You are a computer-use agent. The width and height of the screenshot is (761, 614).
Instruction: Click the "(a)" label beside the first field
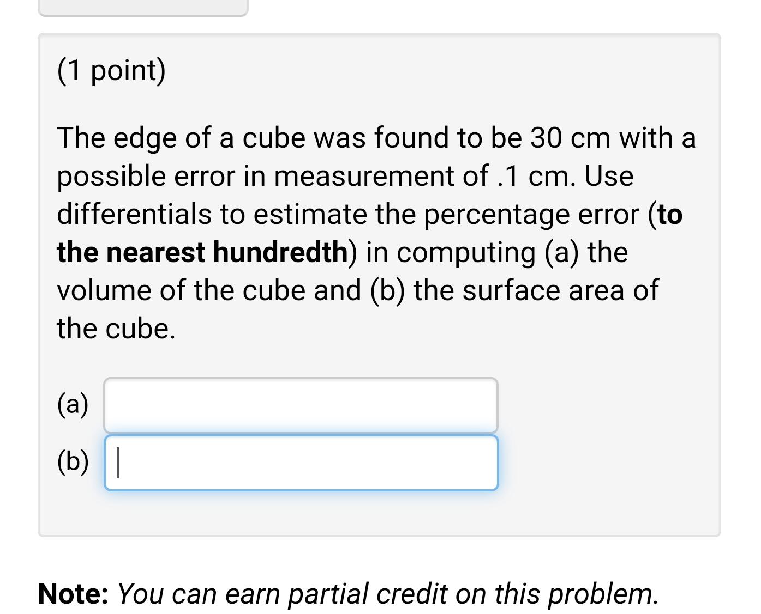click(x=73, y=404)
